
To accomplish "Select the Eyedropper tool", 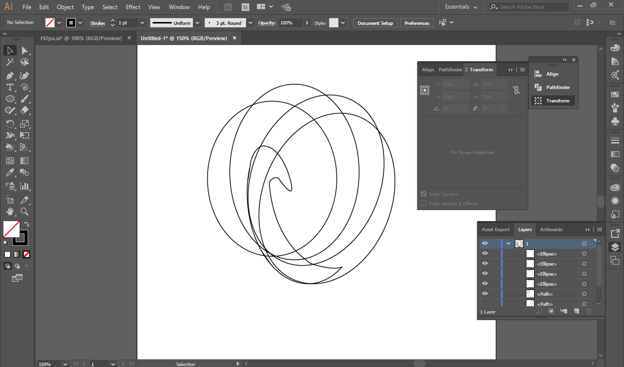I will pos(10,173).
